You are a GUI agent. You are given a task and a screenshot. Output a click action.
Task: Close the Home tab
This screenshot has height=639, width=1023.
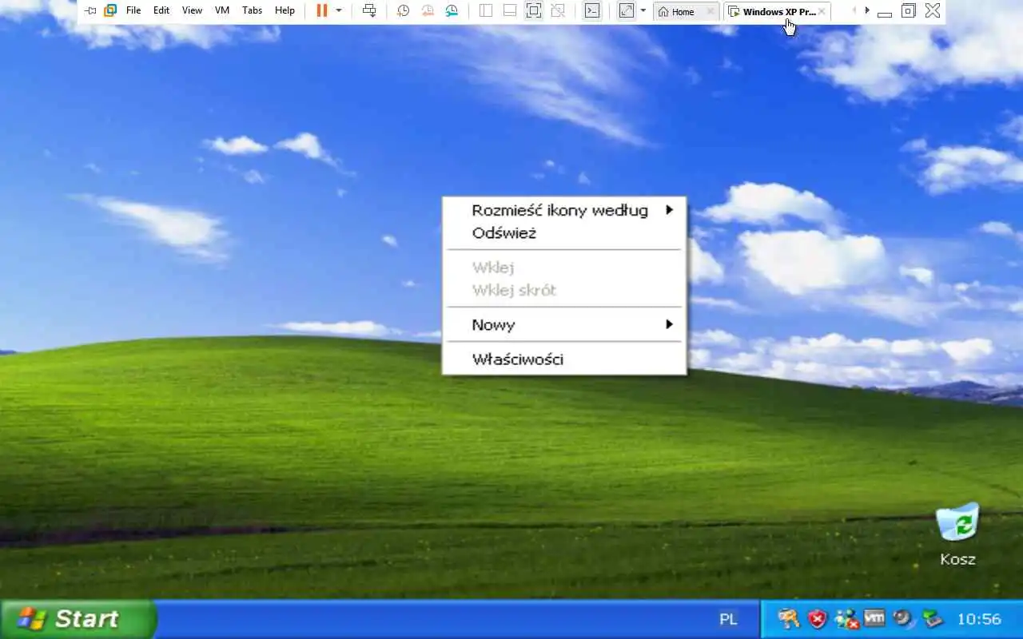710,12
